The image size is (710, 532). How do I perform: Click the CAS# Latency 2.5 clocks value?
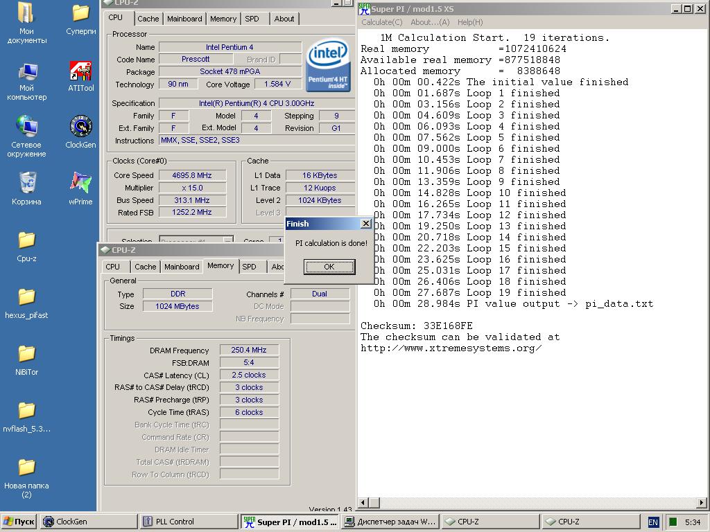249,375
